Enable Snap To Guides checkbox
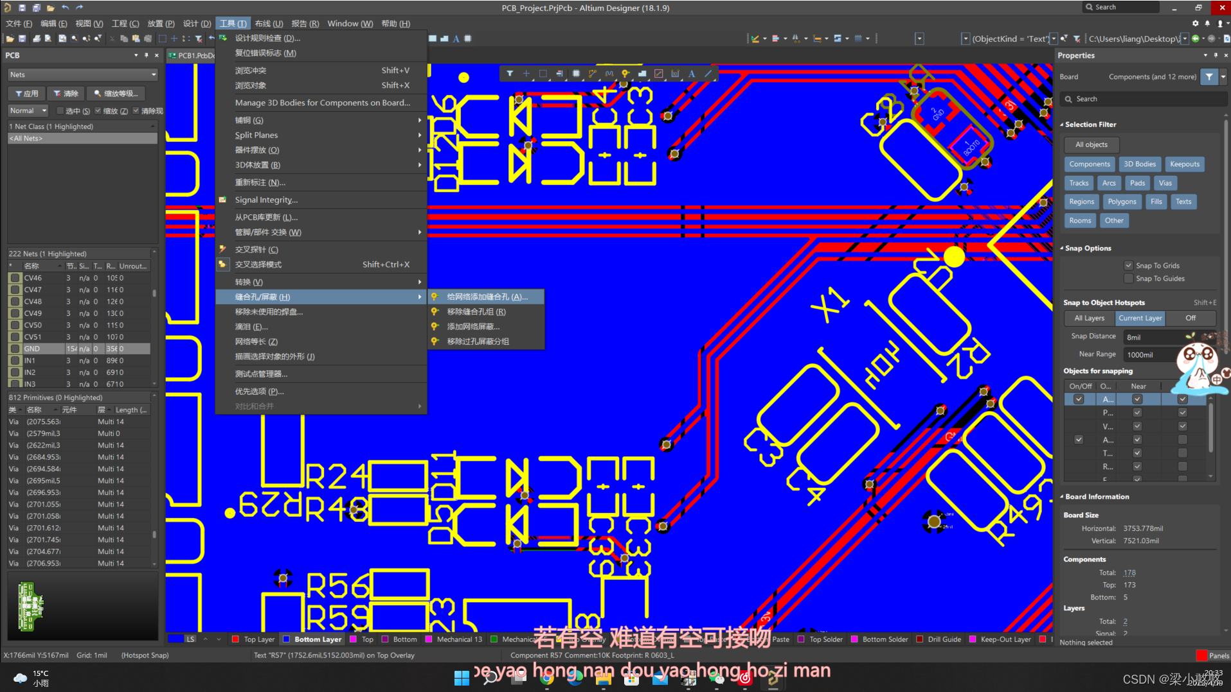 (x=1128, y=279)
